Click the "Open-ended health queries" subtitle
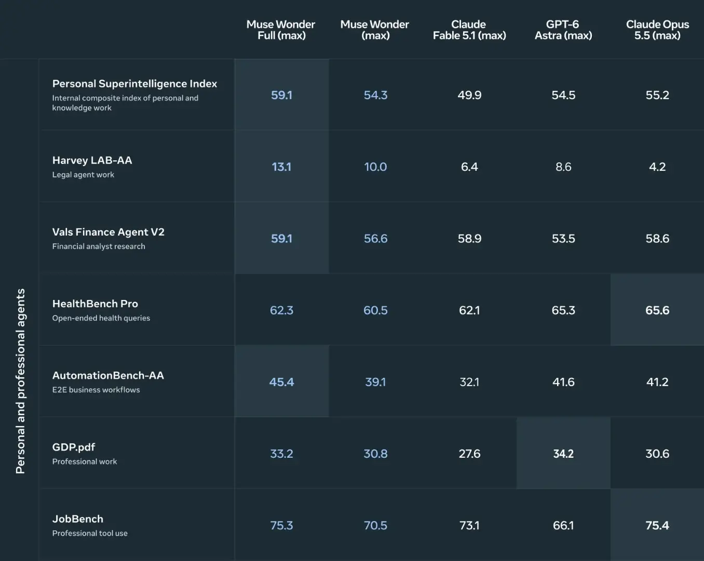The height and width of the screenshot is (561, 704). (x=101, y=318)
